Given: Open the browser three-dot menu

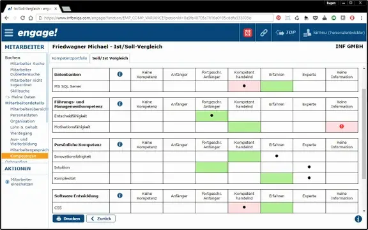Looking at the screenshot, I should click(362, 18).
